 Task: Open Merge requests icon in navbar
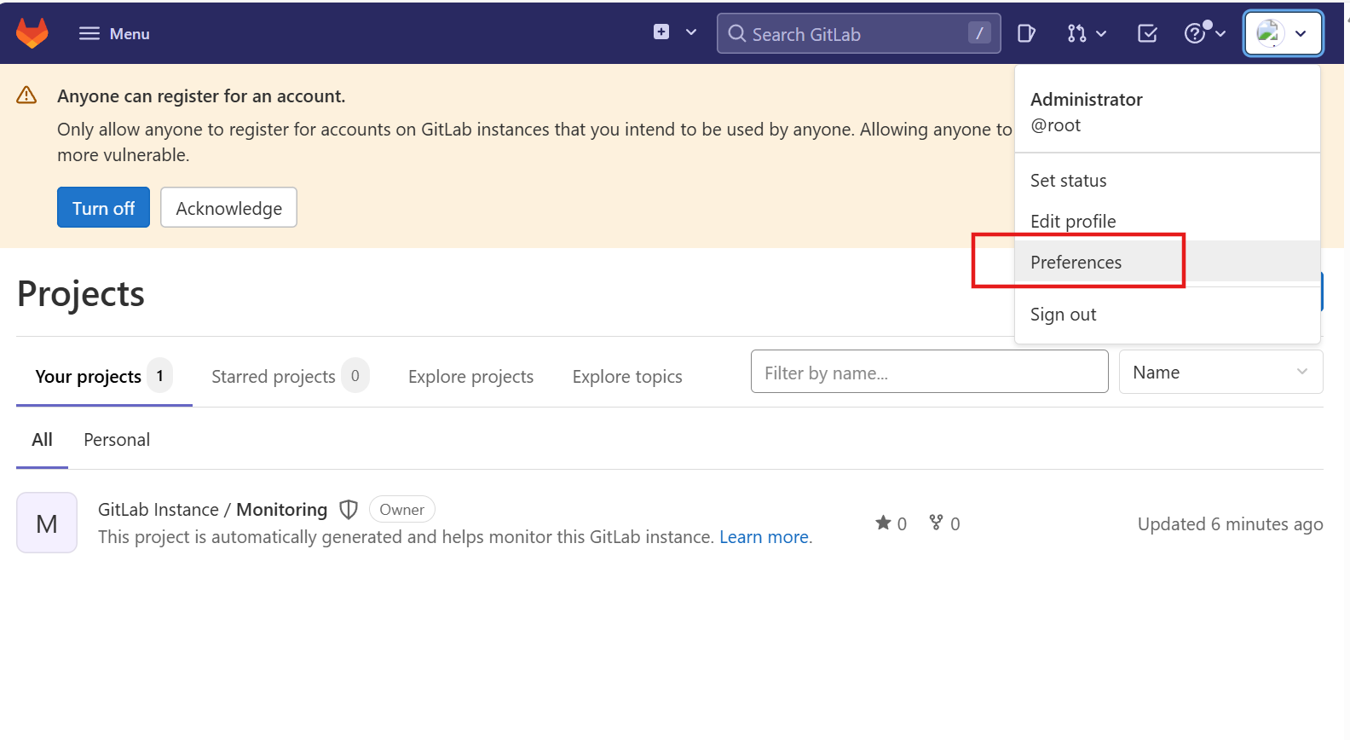coord(1076,33)
